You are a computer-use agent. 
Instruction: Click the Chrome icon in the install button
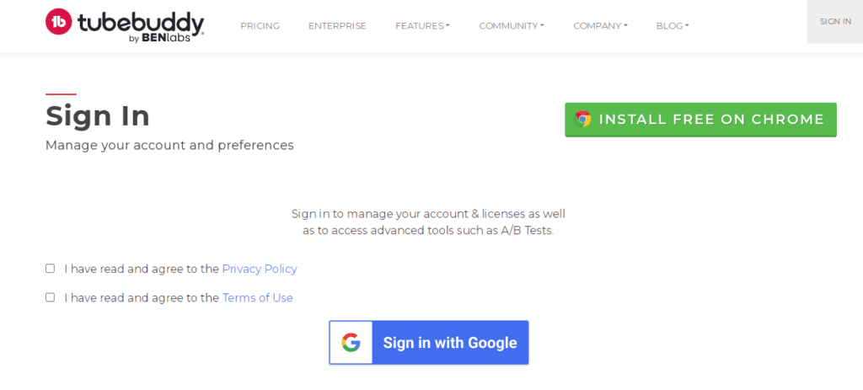pos(582,120)
